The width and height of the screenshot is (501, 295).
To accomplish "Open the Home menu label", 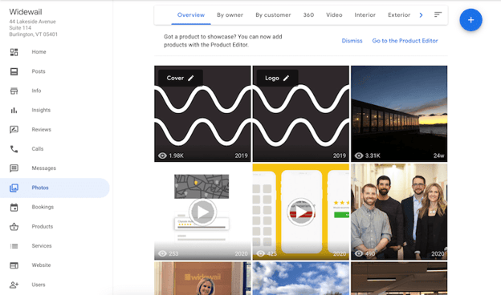I will [39, 52].
